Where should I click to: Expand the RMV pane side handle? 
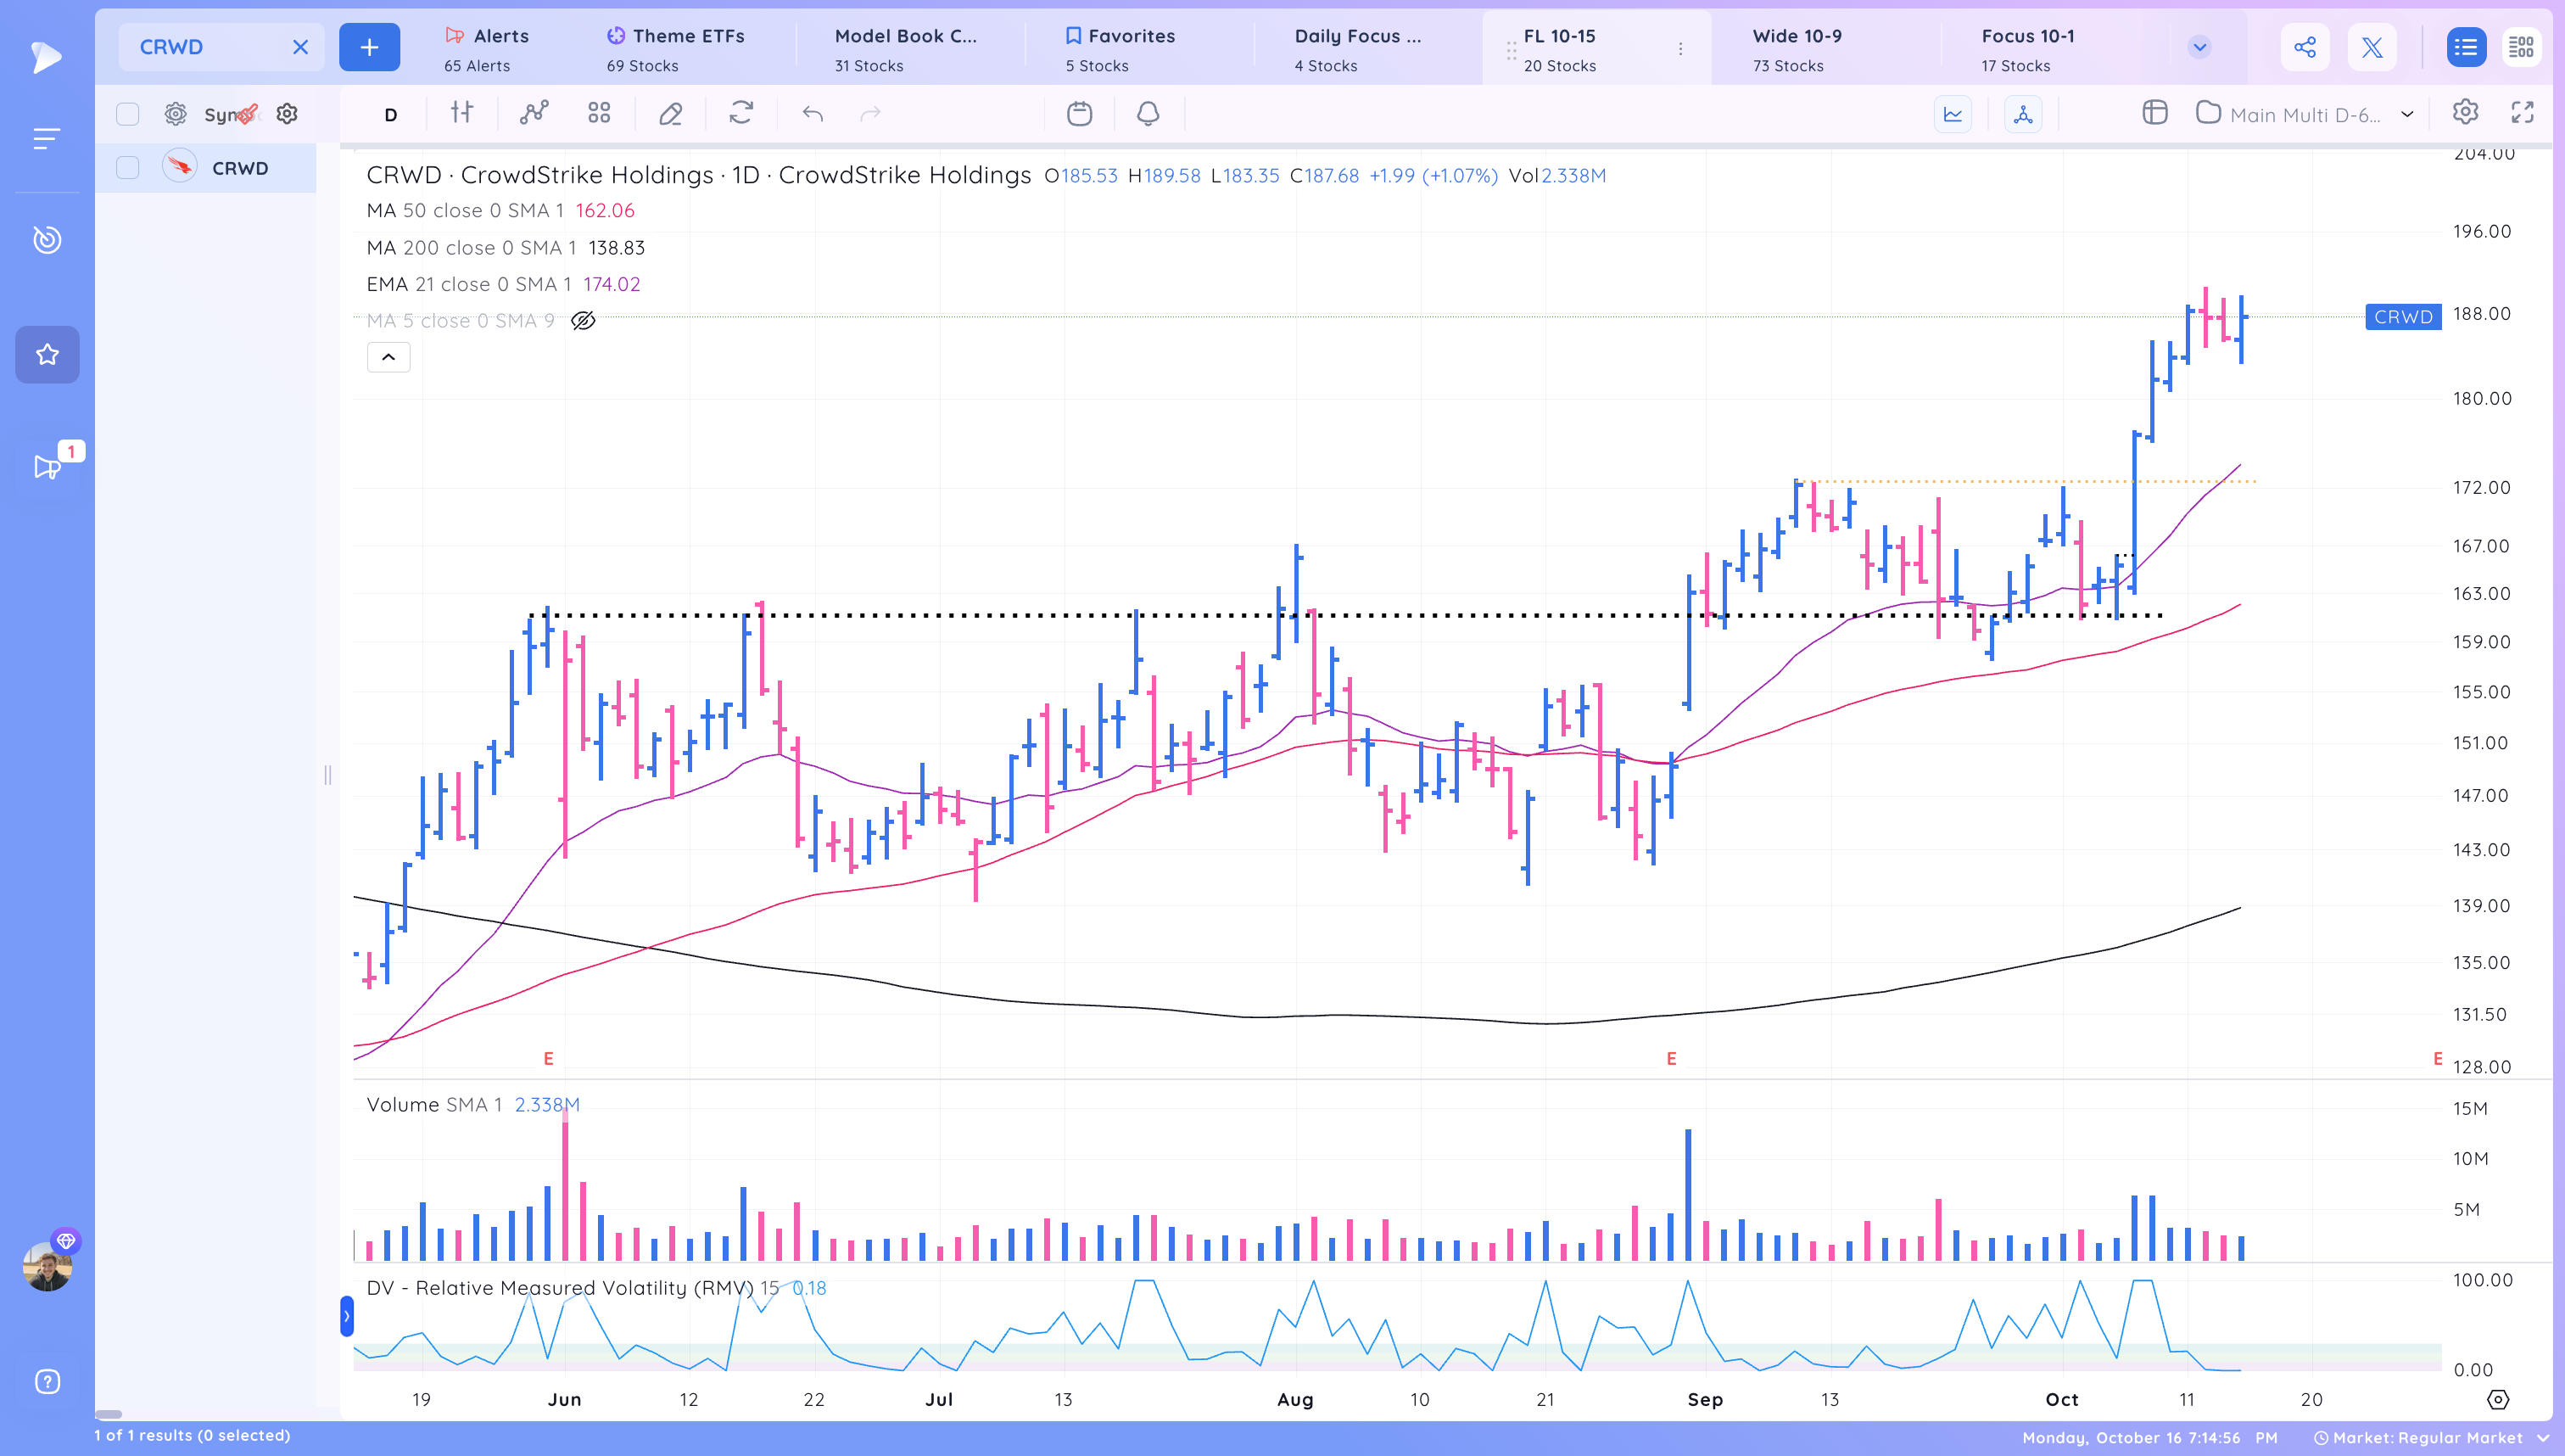tap(347, 1316)
